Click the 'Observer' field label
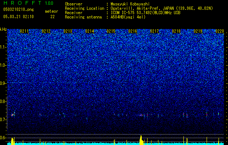 [74, 4]
